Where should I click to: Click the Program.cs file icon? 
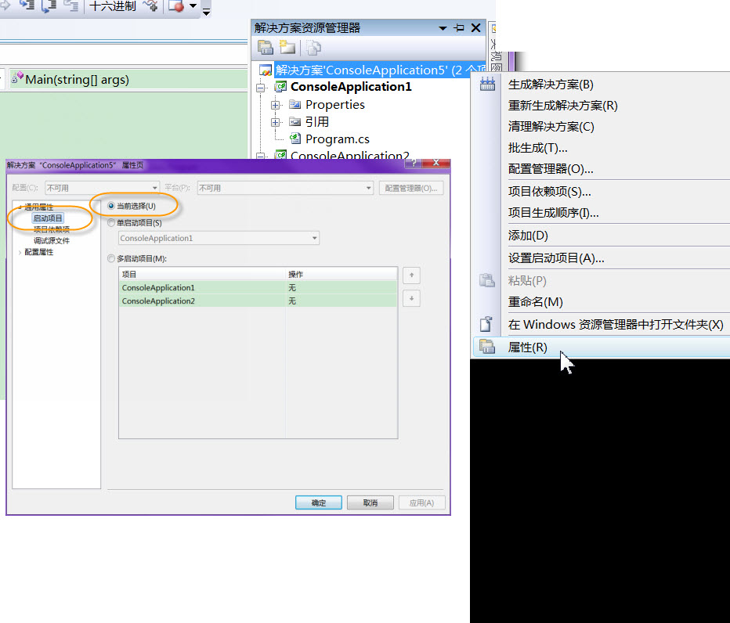point(295,139)
